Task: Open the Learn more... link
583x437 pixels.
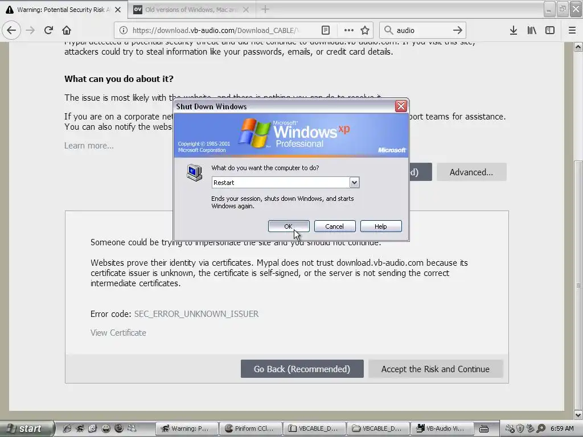Action: click(x=89, y=146)
